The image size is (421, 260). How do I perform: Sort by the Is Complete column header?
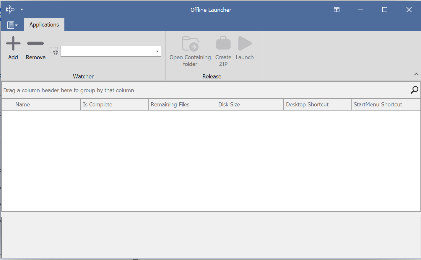[114, 104]
